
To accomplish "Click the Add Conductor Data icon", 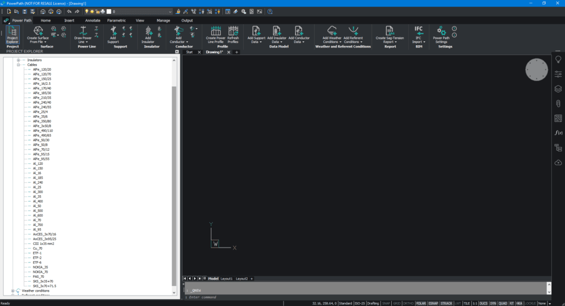I will coord(299,31).
